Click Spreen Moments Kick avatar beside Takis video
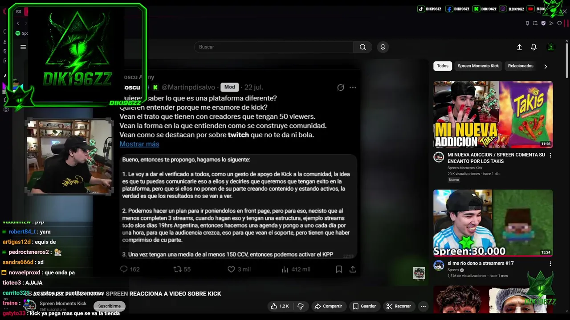The height and width of the screenshot is (320, 570). click(439, 157)
